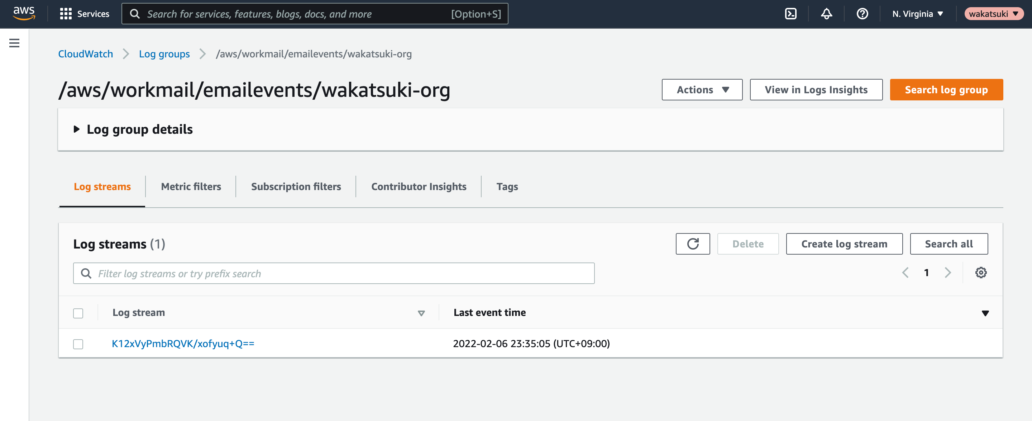Open the hamburger side navigation menu
The width and height of the screenshot is (1032, 421).
14,43
